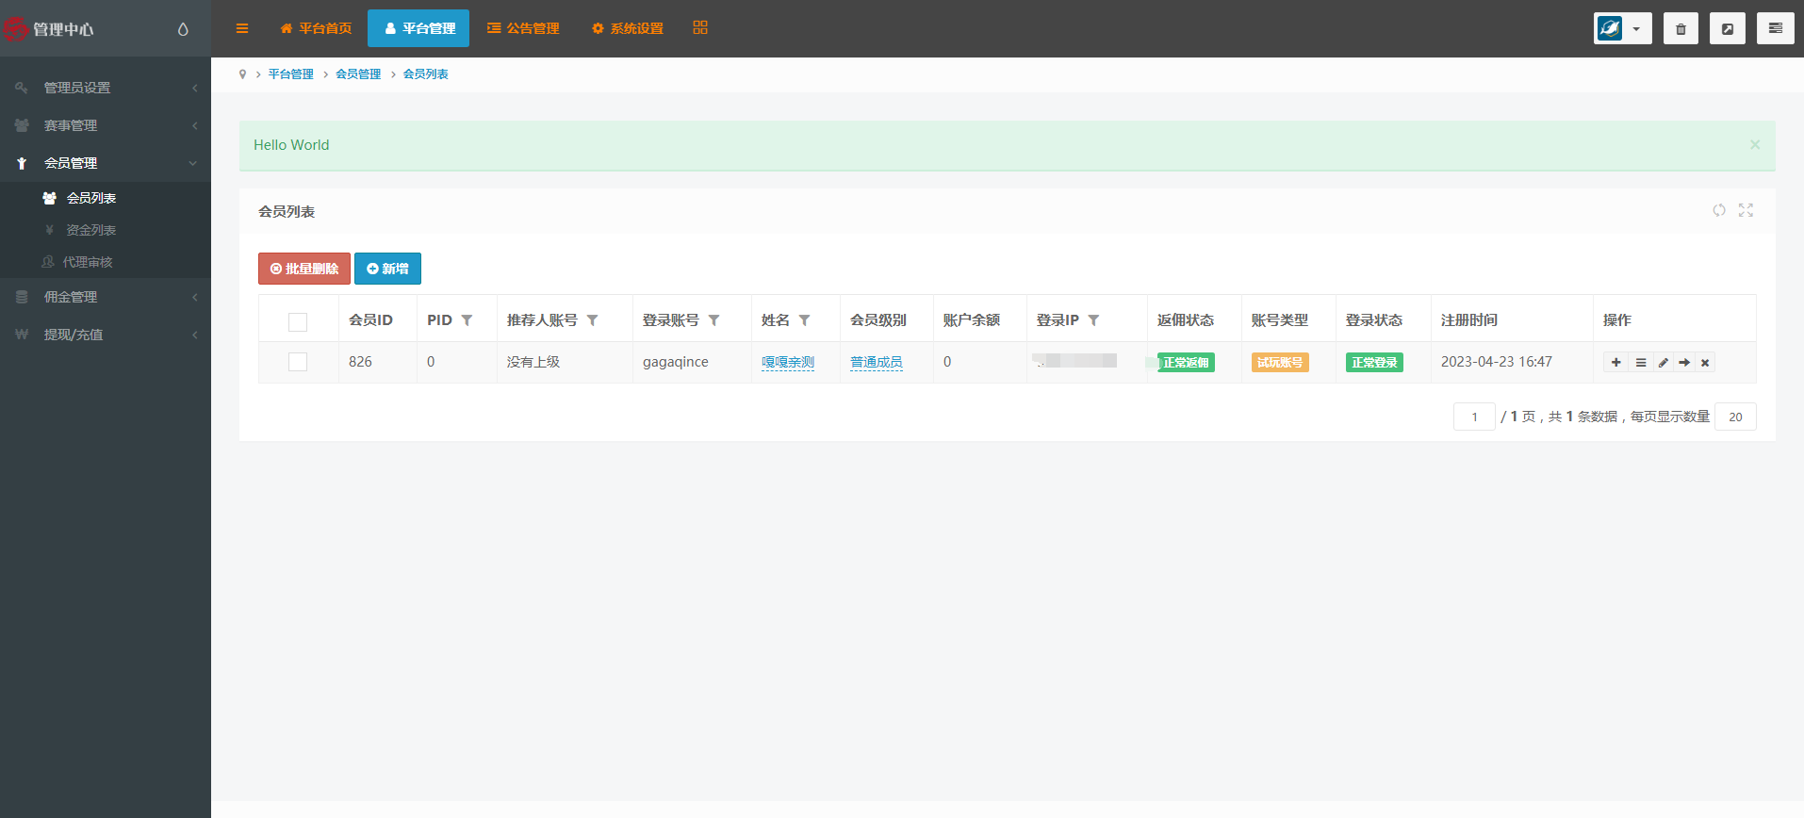Image resolution: width=1804 pixels, height=818 pixels.
Task: Click the plus icon in member 826's row
Action: pyautogui.click(x=1615, y=363)
